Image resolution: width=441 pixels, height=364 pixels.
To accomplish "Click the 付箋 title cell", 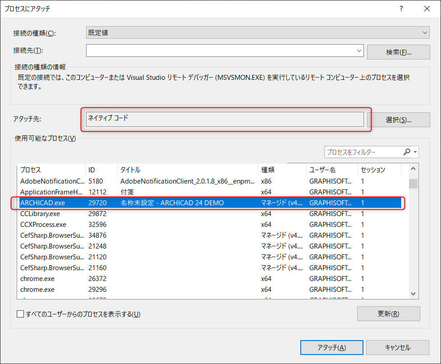I will tap(127, 192).
